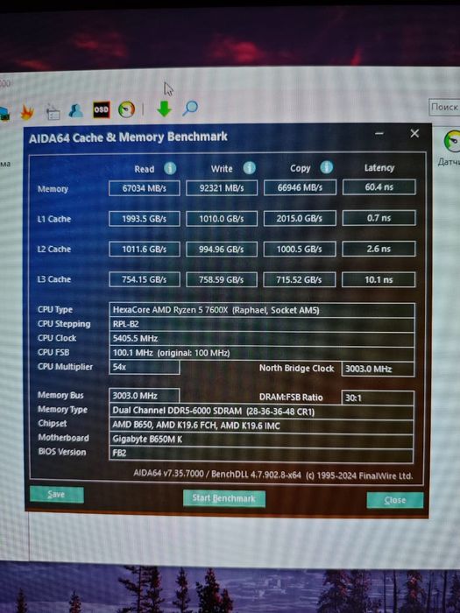Open the OSD panel icon
460x613 pixels.
(101, 109)
